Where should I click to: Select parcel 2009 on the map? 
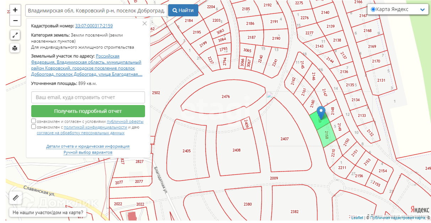coord(274,178)
